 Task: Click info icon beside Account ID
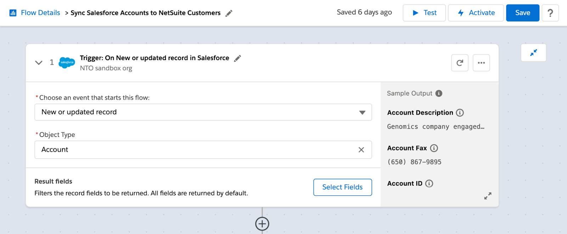point(429,183)
